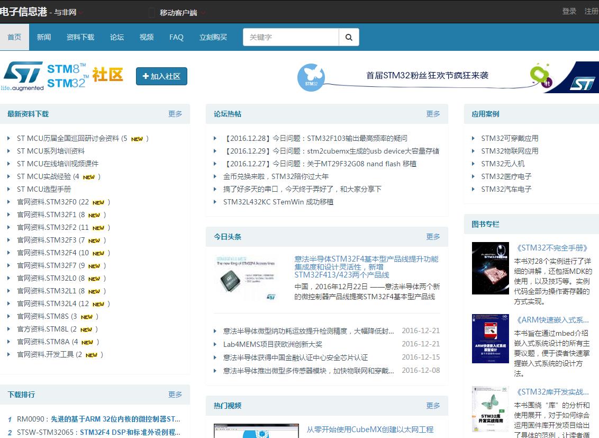Screen dimensions: 599x438
Task: Open 官网资料.STM32F0 downloads link
Action: 47,202
